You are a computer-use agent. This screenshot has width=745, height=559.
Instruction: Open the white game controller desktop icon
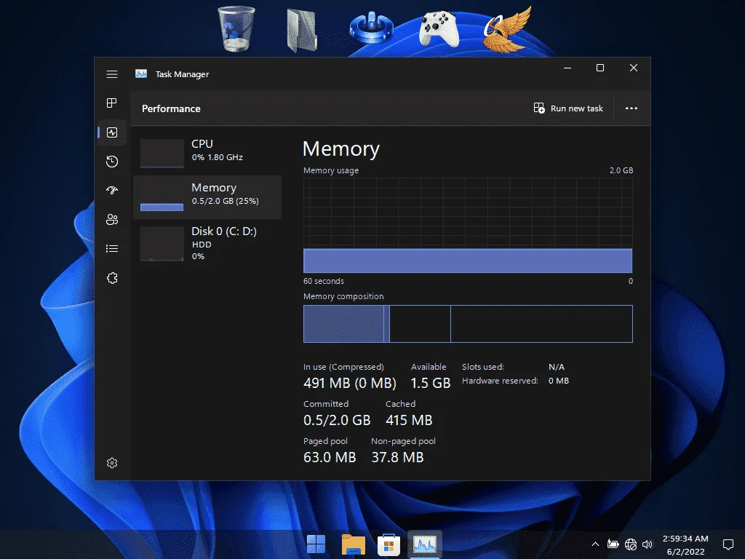click(x=439, y=29)
